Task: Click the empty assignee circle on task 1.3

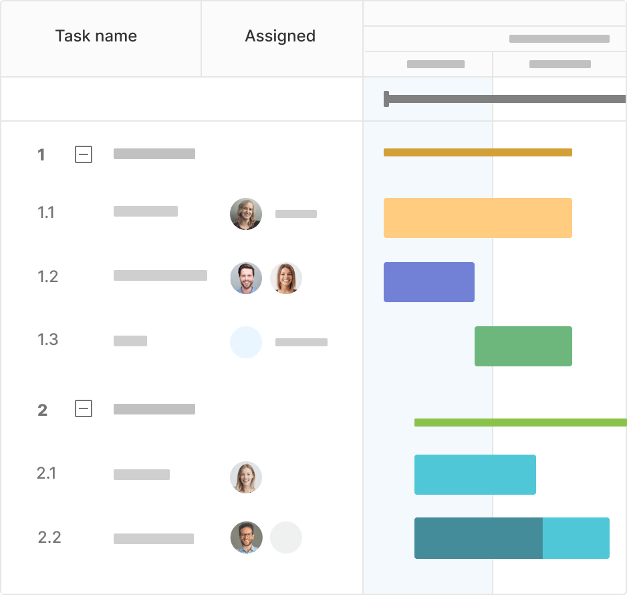Action: tap(246, 342)
